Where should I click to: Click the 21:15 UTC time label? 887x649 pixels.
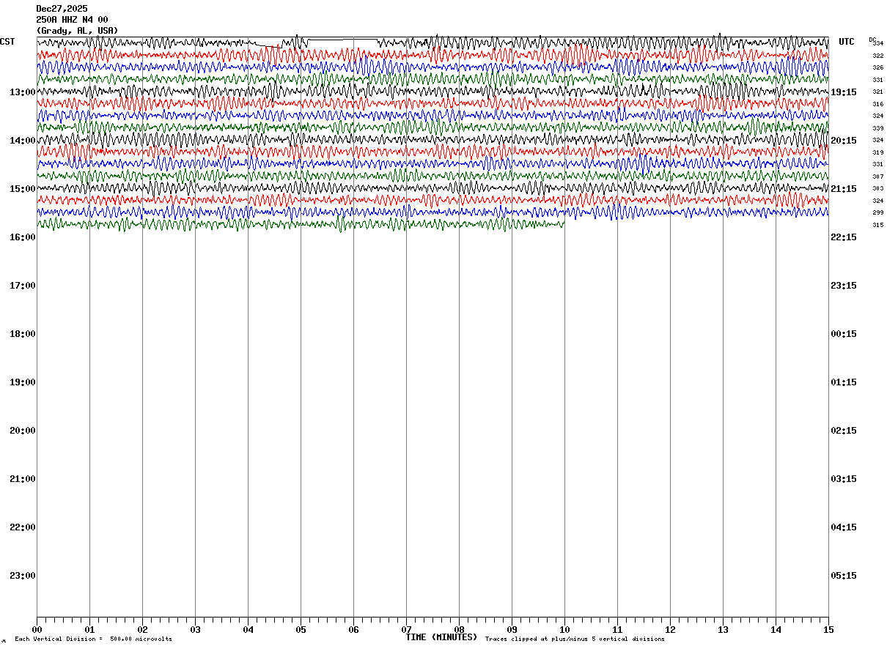[844, 189]
